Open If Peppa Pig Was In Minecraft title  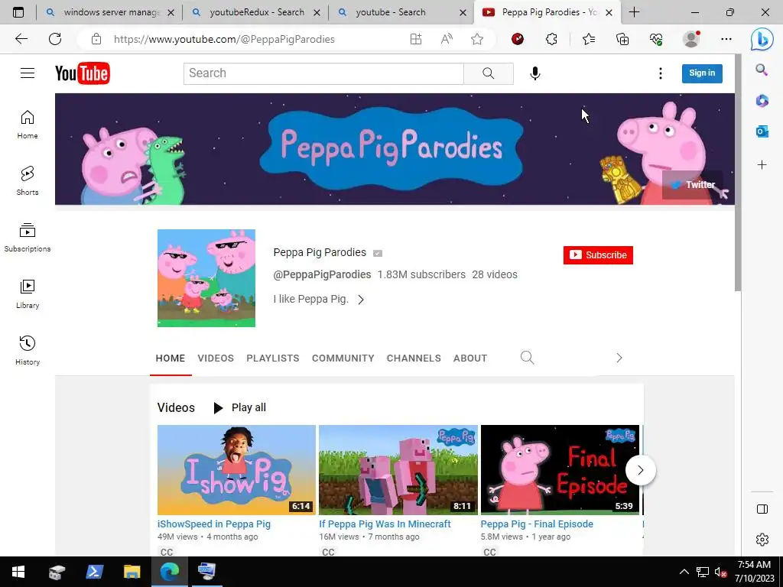(385, 524)
